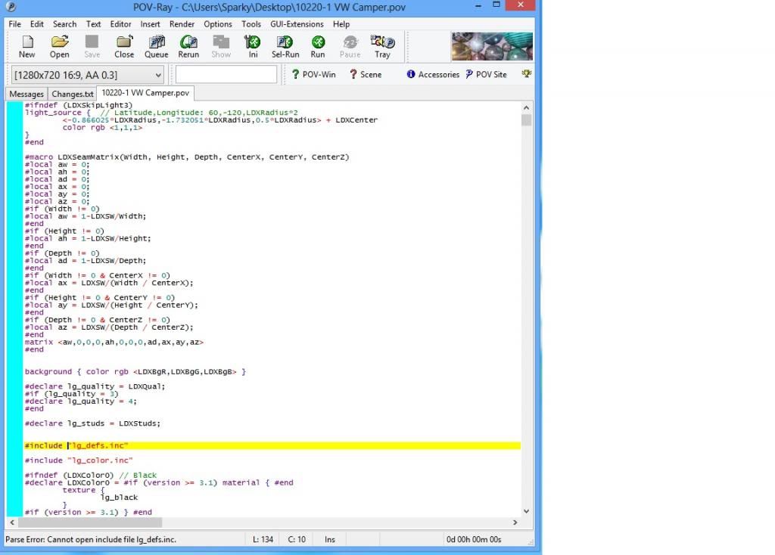Open the Insert menu
This screenshot has height=555, width=775.
[x=150, y=24]
